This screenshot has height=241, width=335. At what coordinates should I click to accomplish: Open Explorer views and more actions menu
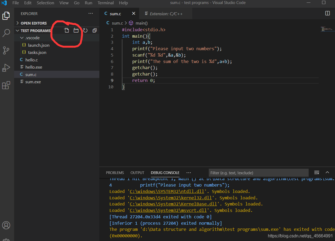pos(91,13)
